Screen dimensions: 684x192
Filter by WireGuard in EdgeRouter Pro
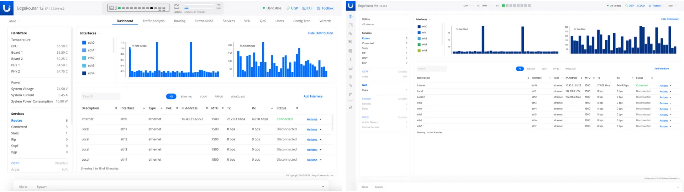tap(570, 69)
